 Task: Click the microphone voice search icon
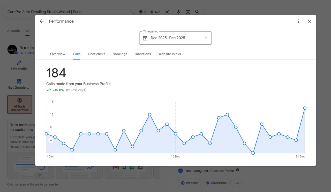[x=178, y=12]
